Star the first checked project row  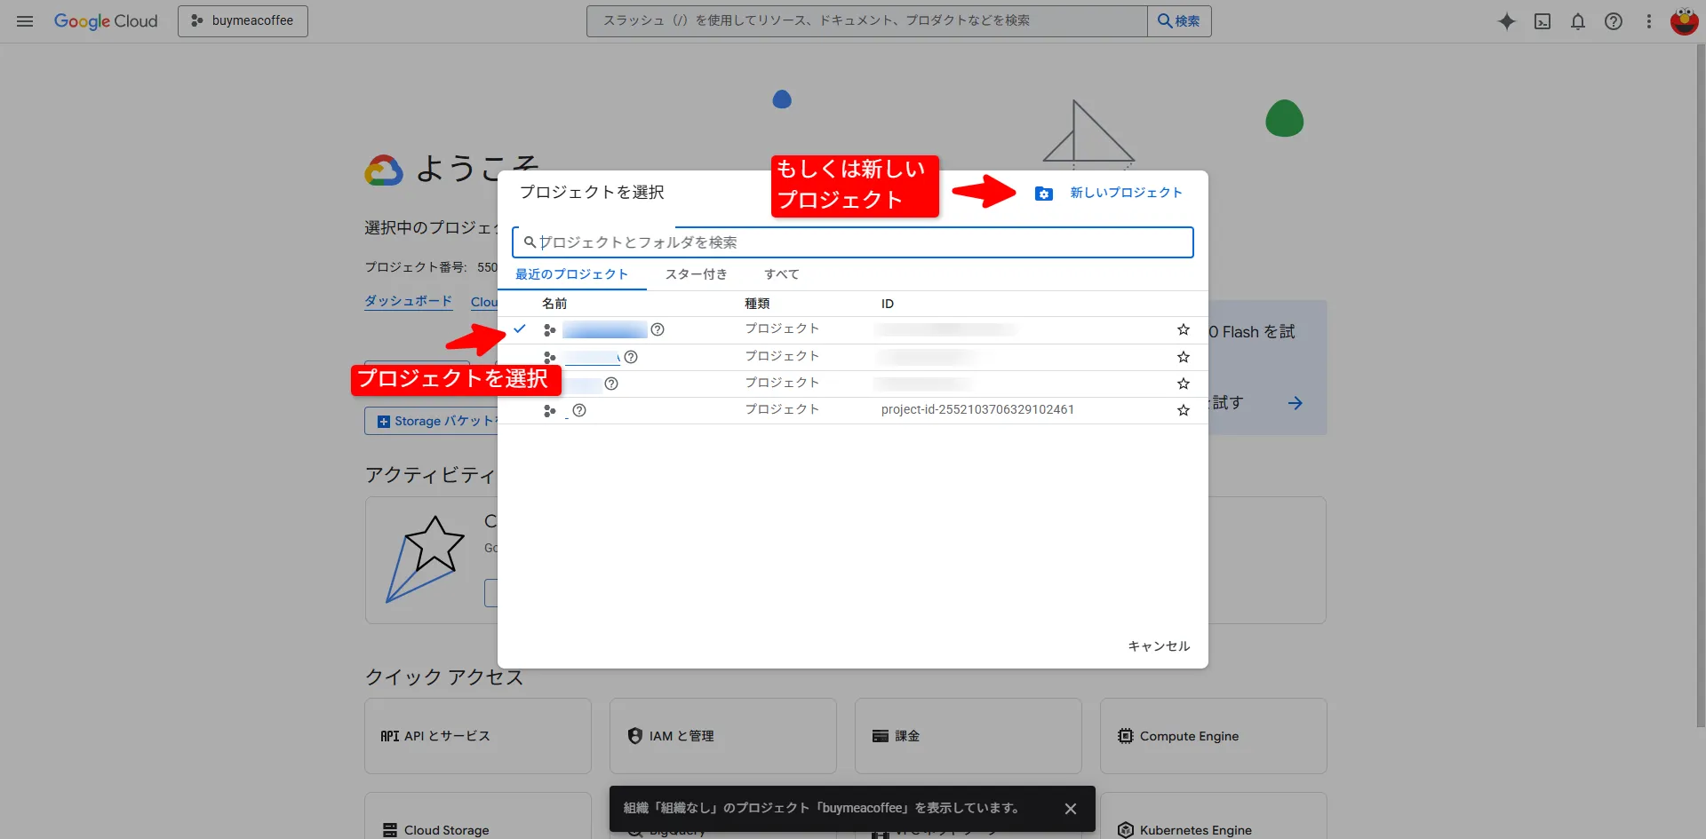[1184, 329]
